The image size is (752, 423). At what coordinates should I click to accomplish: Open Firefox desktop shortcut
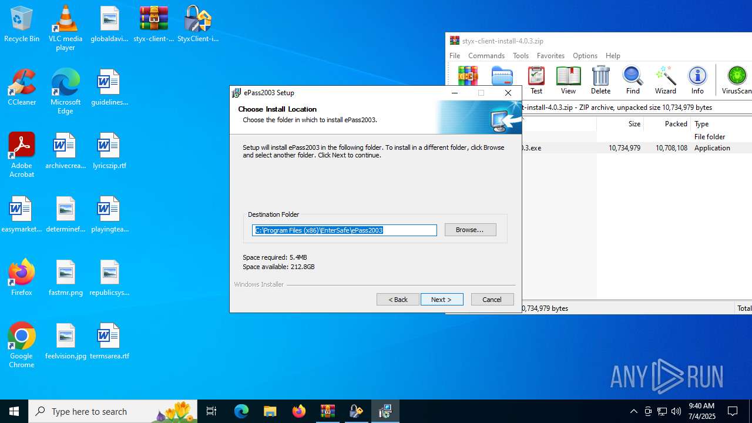[x=22, y=278]
